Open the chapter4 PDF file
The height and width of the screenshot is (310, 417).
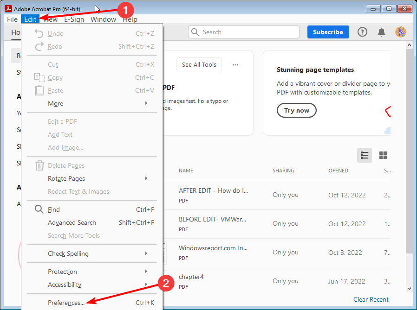coord(191,277)
